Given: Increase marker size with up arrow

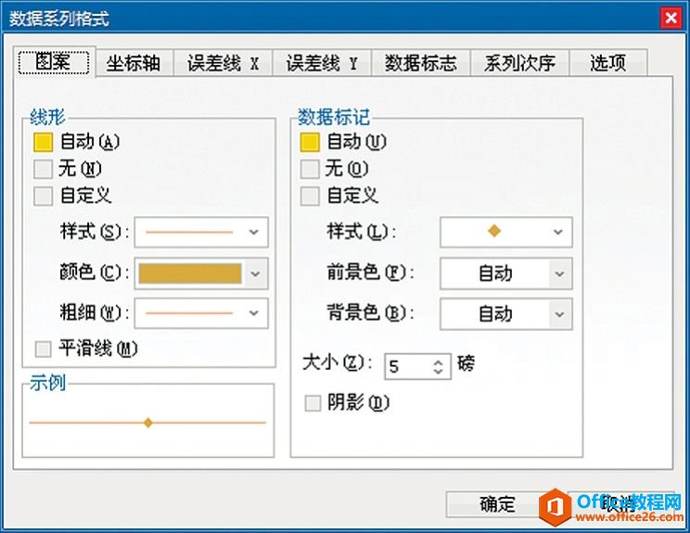Looking at the screenshot, I should point(439,362).
